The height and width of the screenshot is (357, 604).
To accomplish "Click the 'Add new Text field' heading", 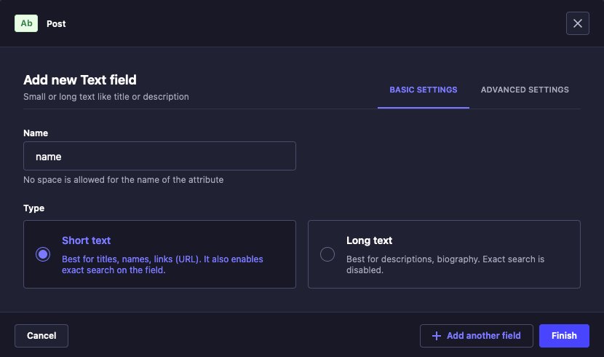I will point(80,80).
